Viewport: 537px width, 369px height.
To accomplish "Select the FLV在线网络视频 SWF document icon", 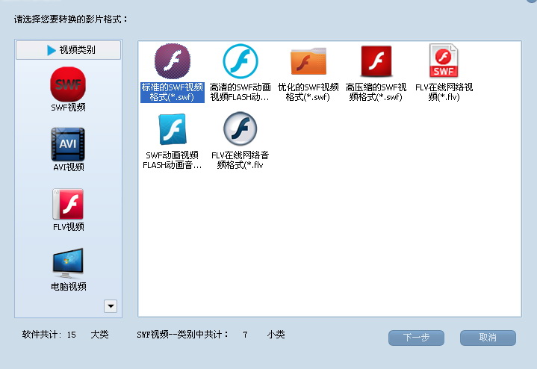I will click(x=444, y=61).
